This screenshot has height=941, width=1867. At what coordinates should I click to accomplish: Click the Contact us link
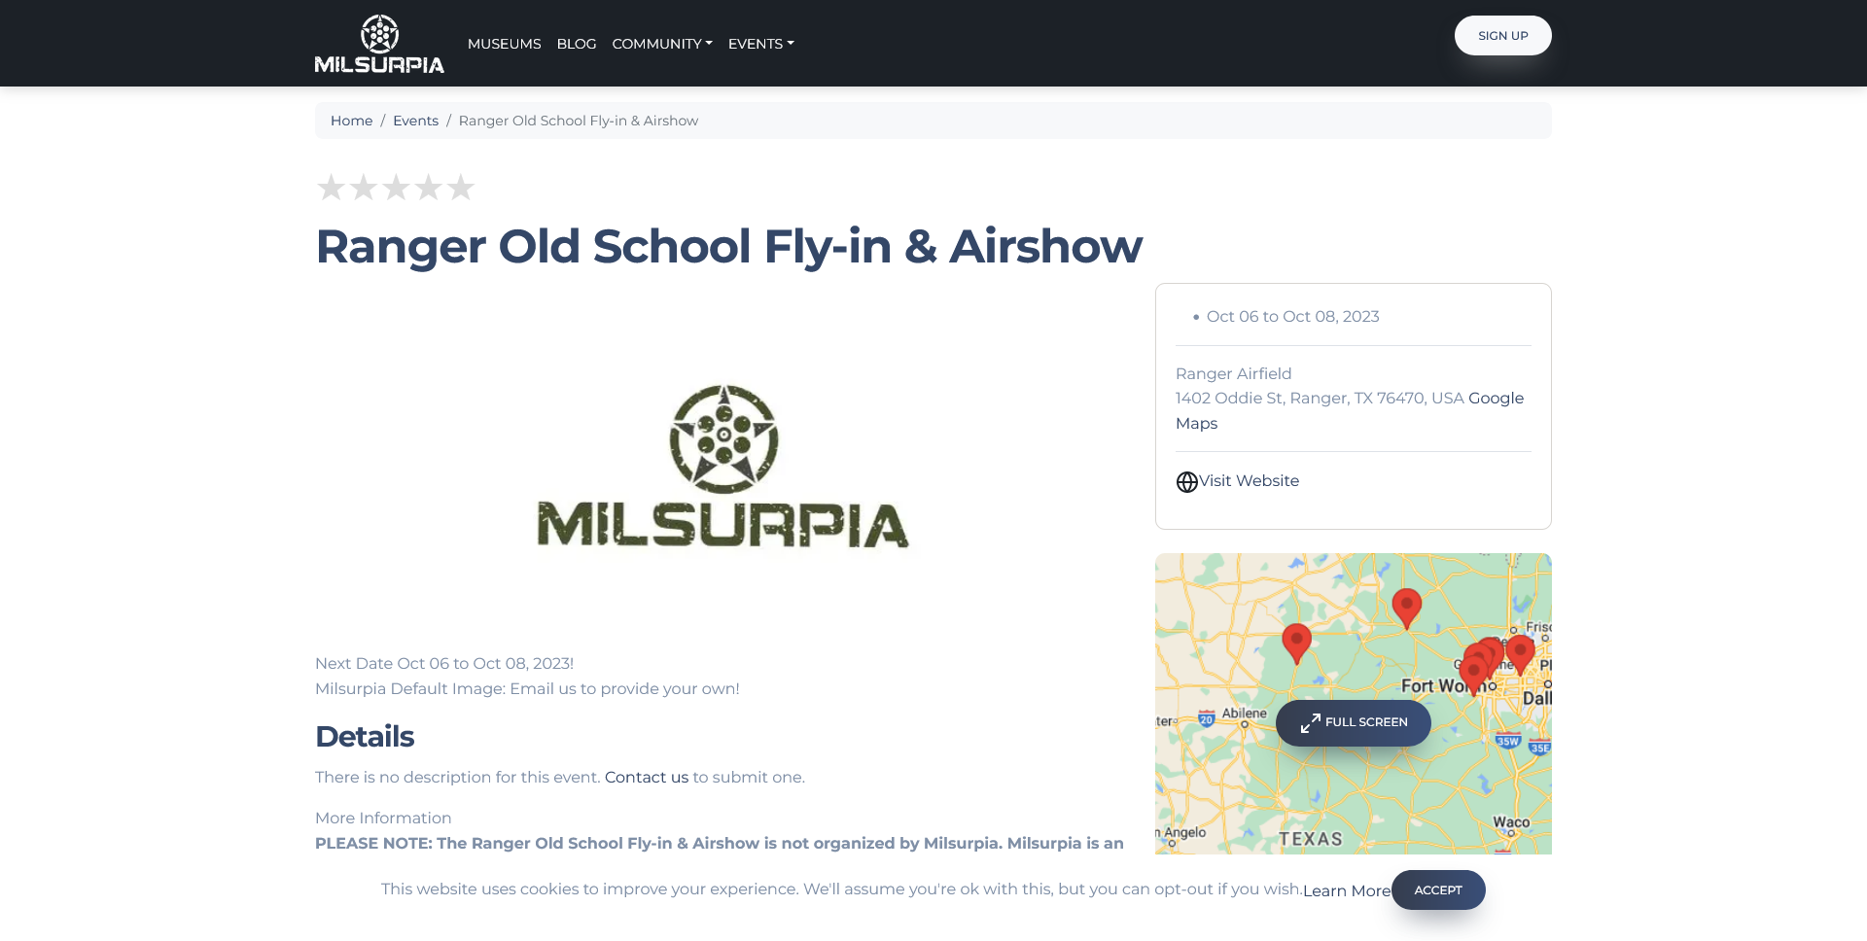[647, 778]
